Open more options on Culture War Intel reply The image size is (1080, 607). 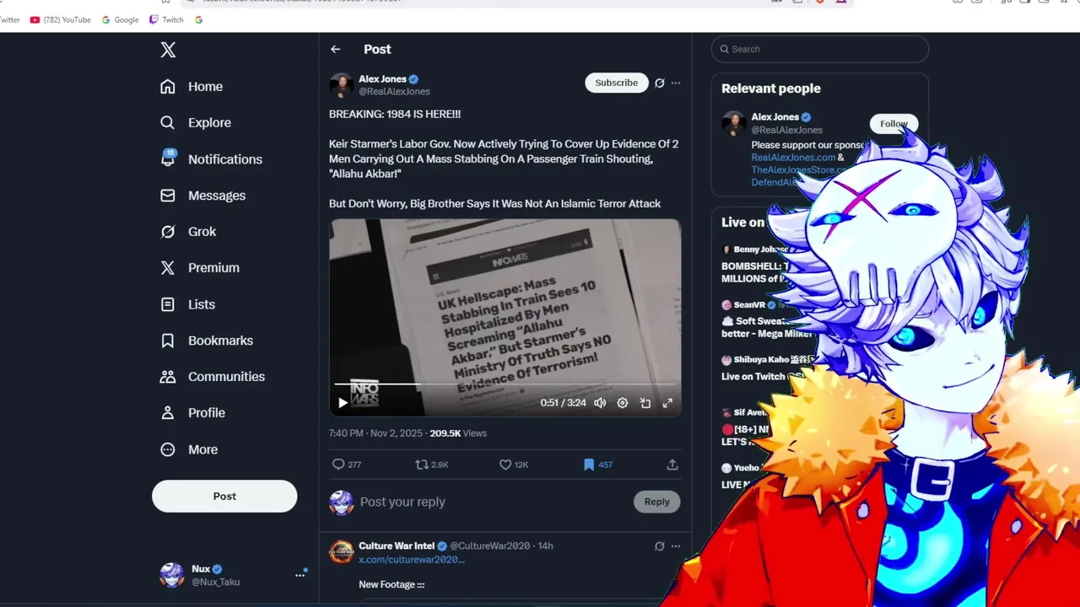[x=676, y=546]
